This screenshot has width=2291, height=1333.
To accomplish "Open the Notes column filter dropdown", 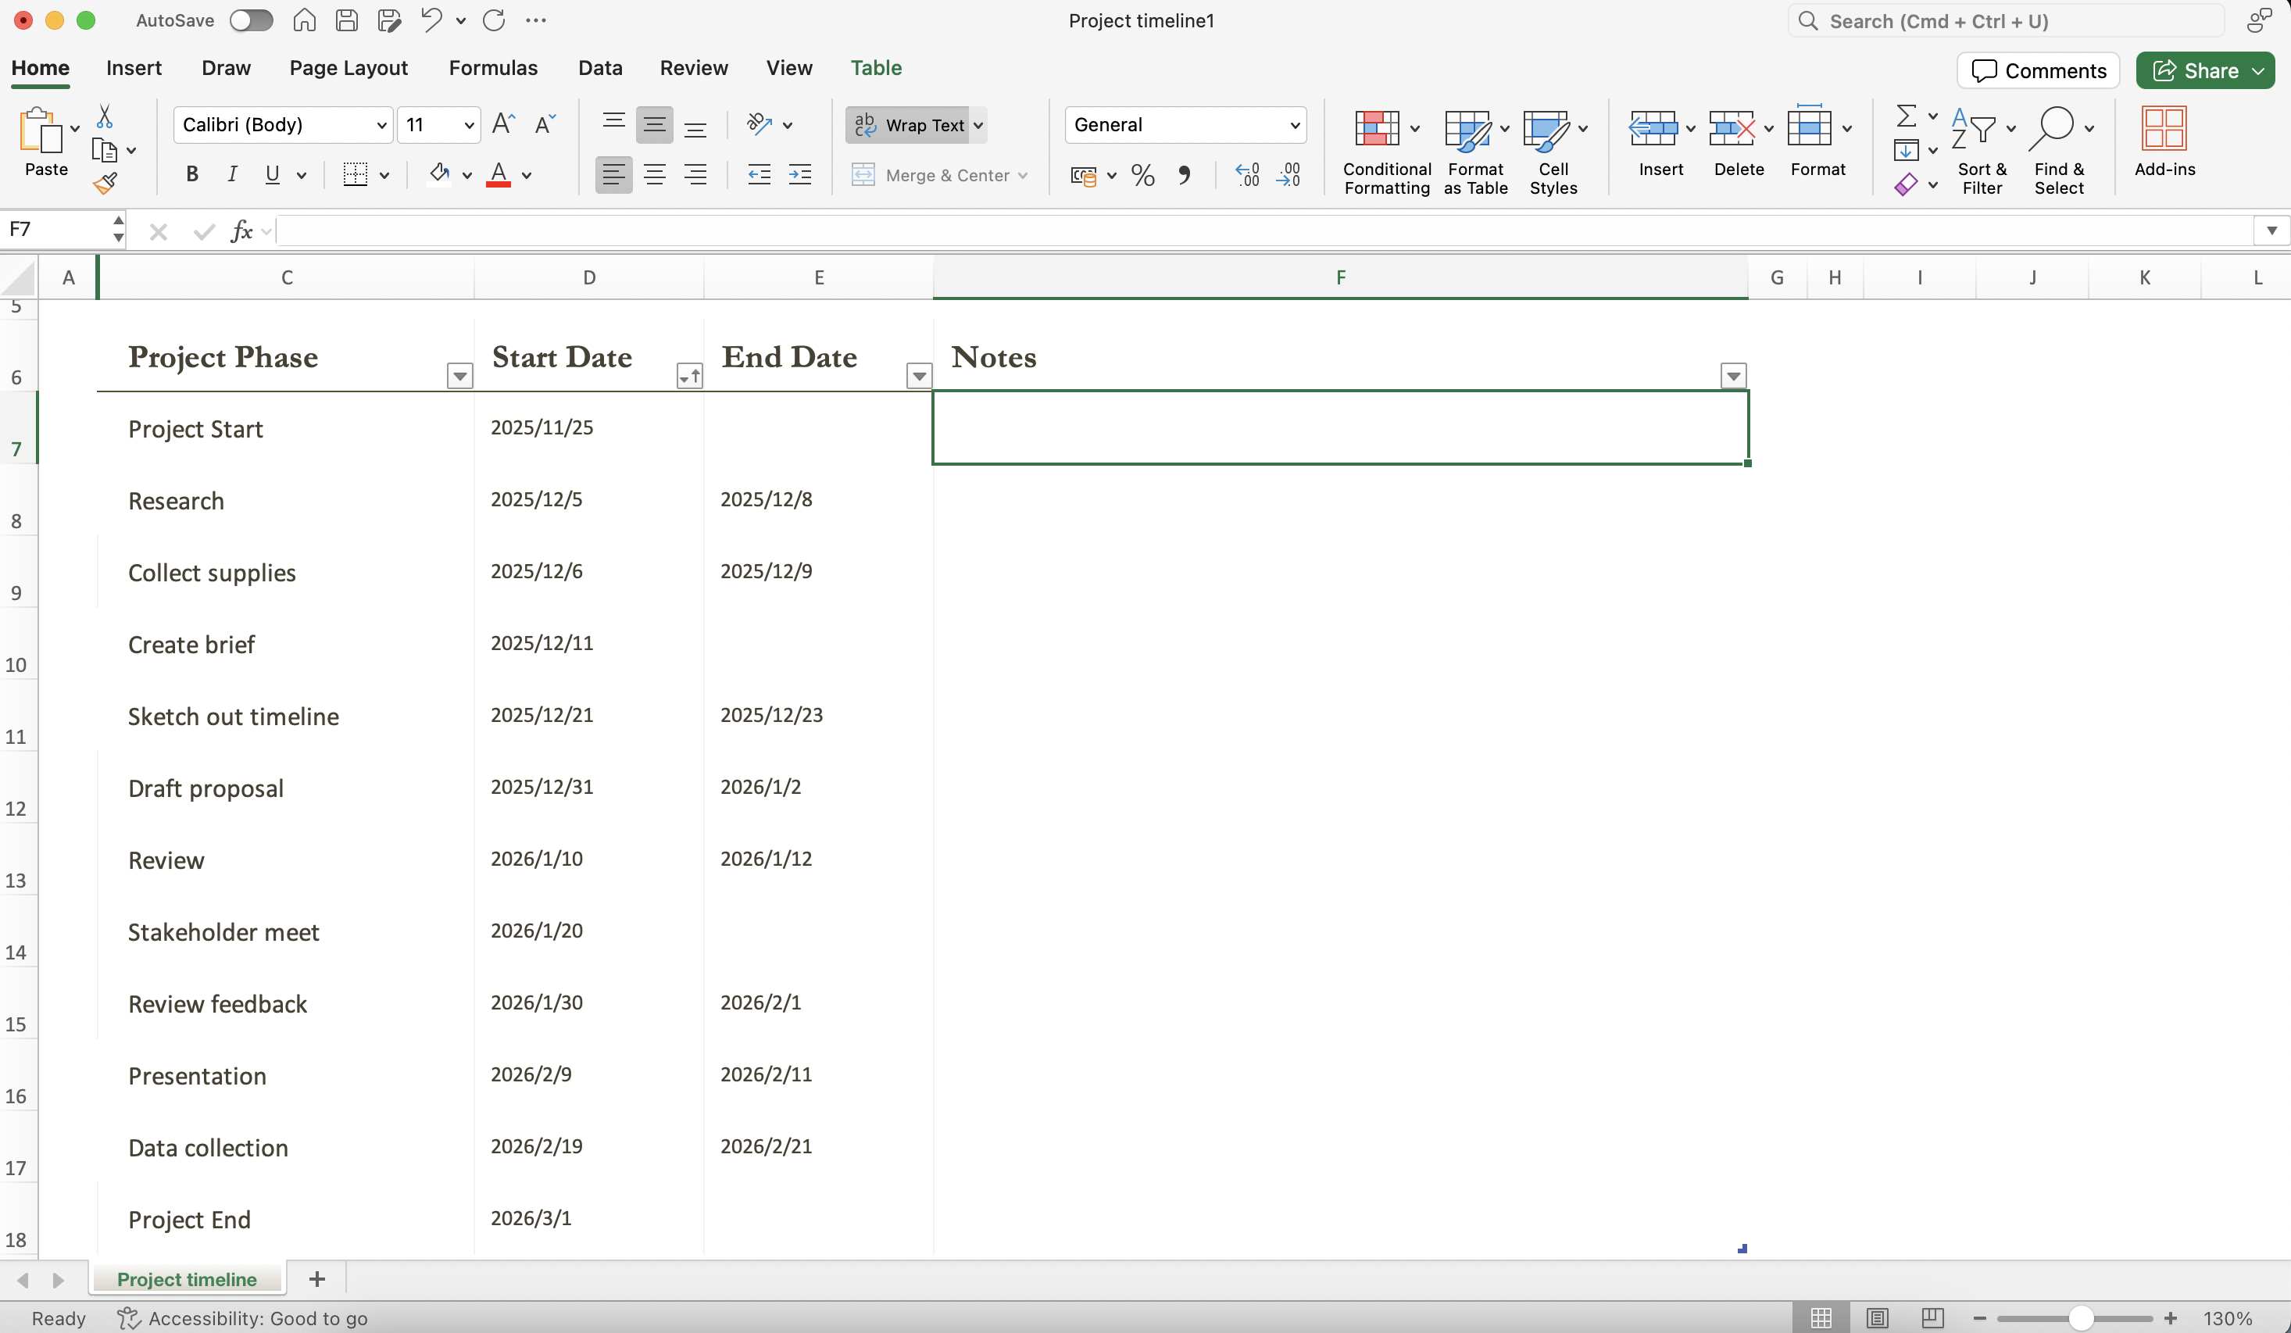I will [x=1734, y=376].
